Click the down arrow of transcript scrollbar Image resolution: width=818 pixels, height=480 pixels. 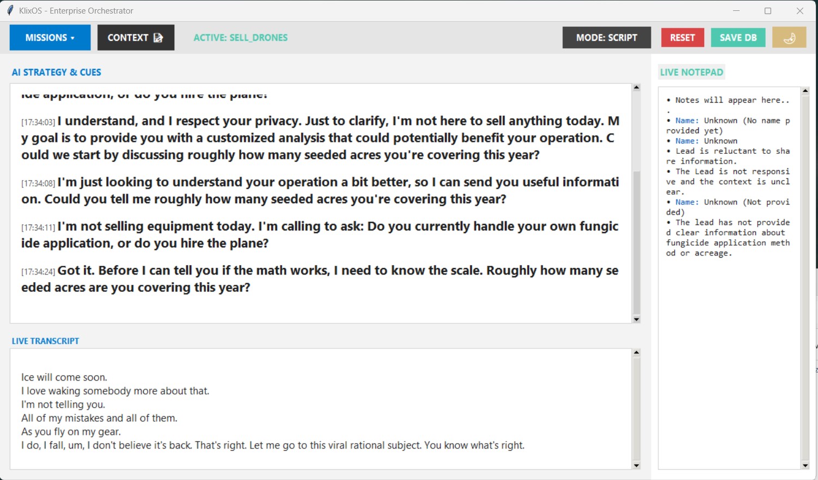[636, 466]
